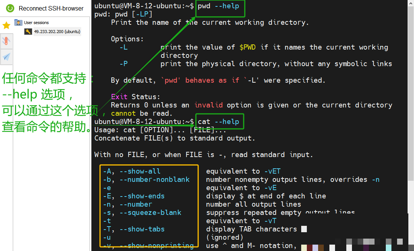Click the 'equivalent to -vET' description
The height and width of the screenshot is (251, 414).
pos(243,171)
